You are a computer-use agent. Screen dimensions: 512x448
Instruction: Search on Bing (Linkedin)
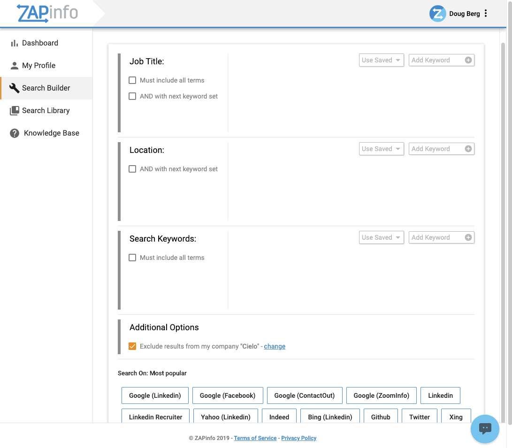click(330, 417)
